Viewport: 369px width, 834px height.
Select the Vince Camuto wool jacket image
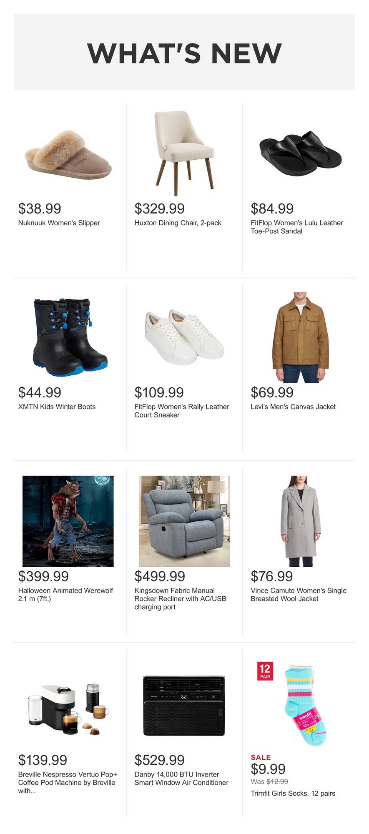[x=301, y=521]
